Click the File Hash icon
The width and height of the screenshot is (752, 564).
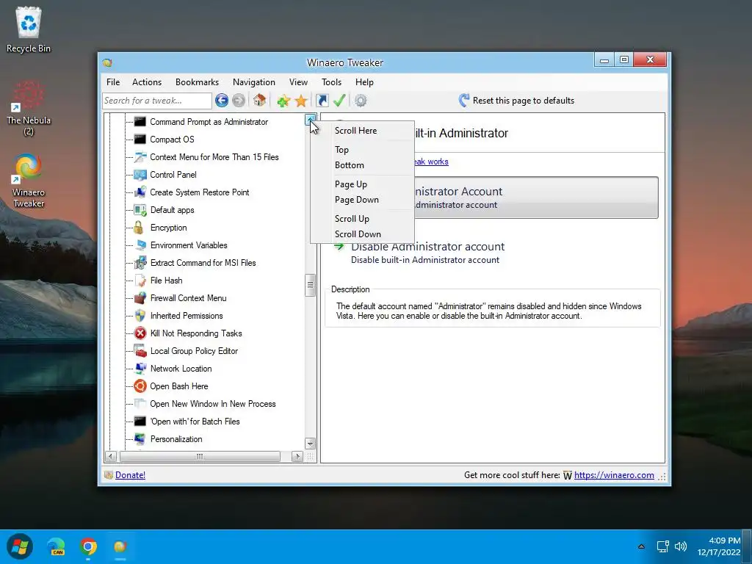tap(140, 280)
